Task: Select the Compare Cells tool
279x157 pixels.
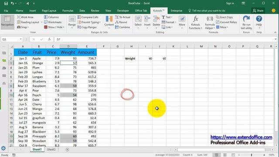Action: (x=88, y=17)
